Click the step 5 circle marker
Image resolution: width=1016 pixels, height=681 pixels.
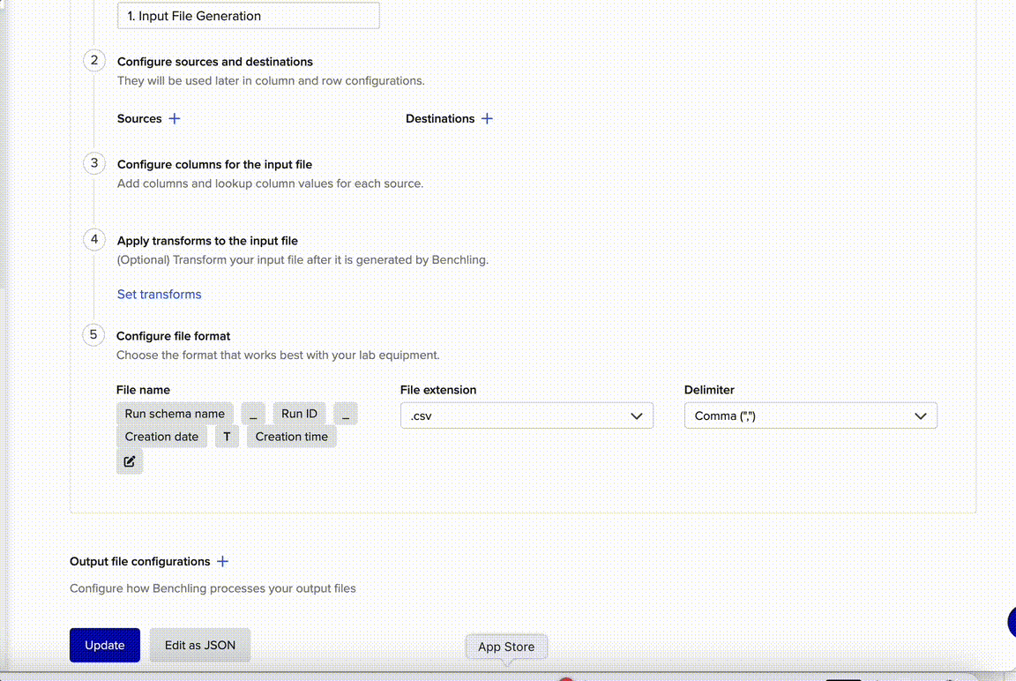point(93,335)
